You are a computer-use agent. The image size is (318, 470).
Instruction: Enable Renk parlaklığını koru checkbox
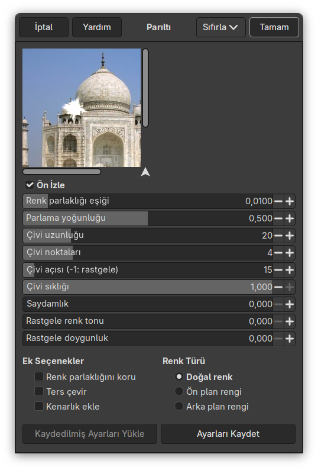[x=39, y=376]
